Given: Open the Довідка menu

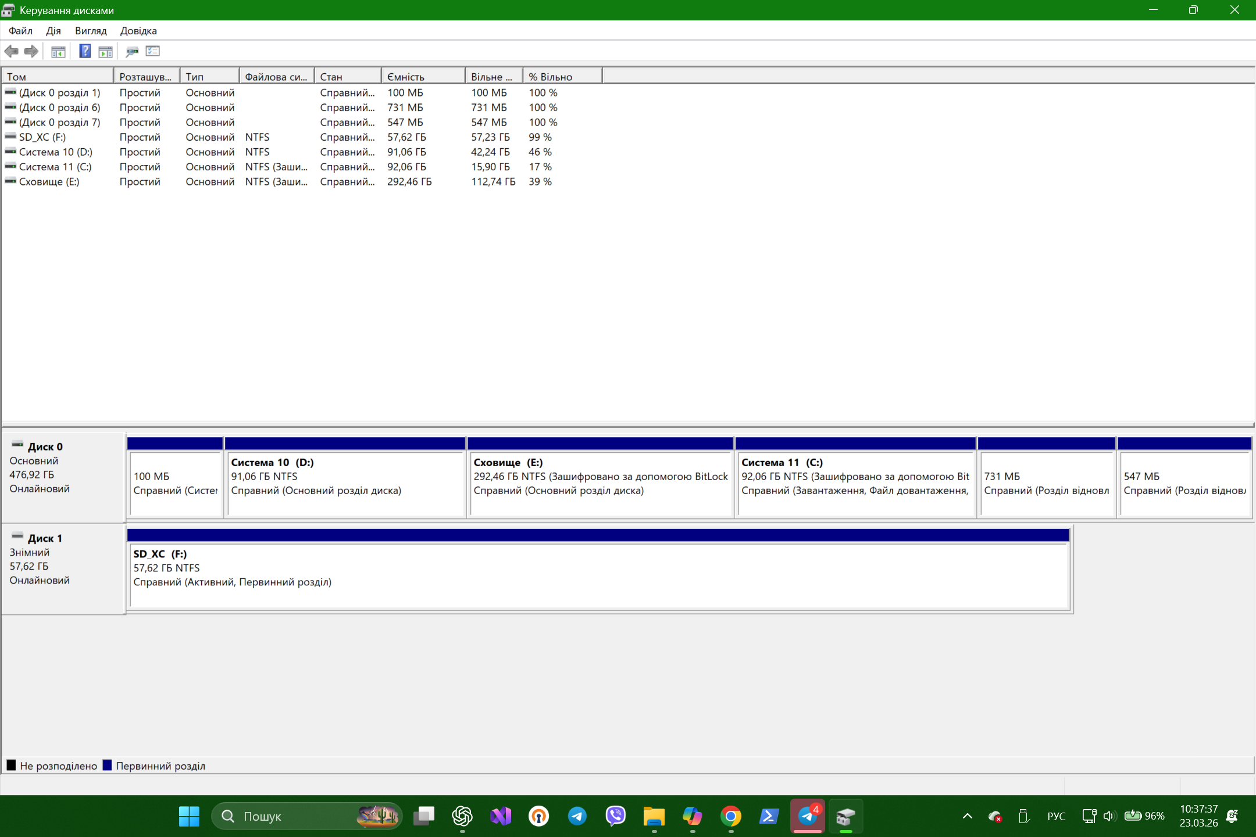Looking at the screenshot, I should pos(138,31).
